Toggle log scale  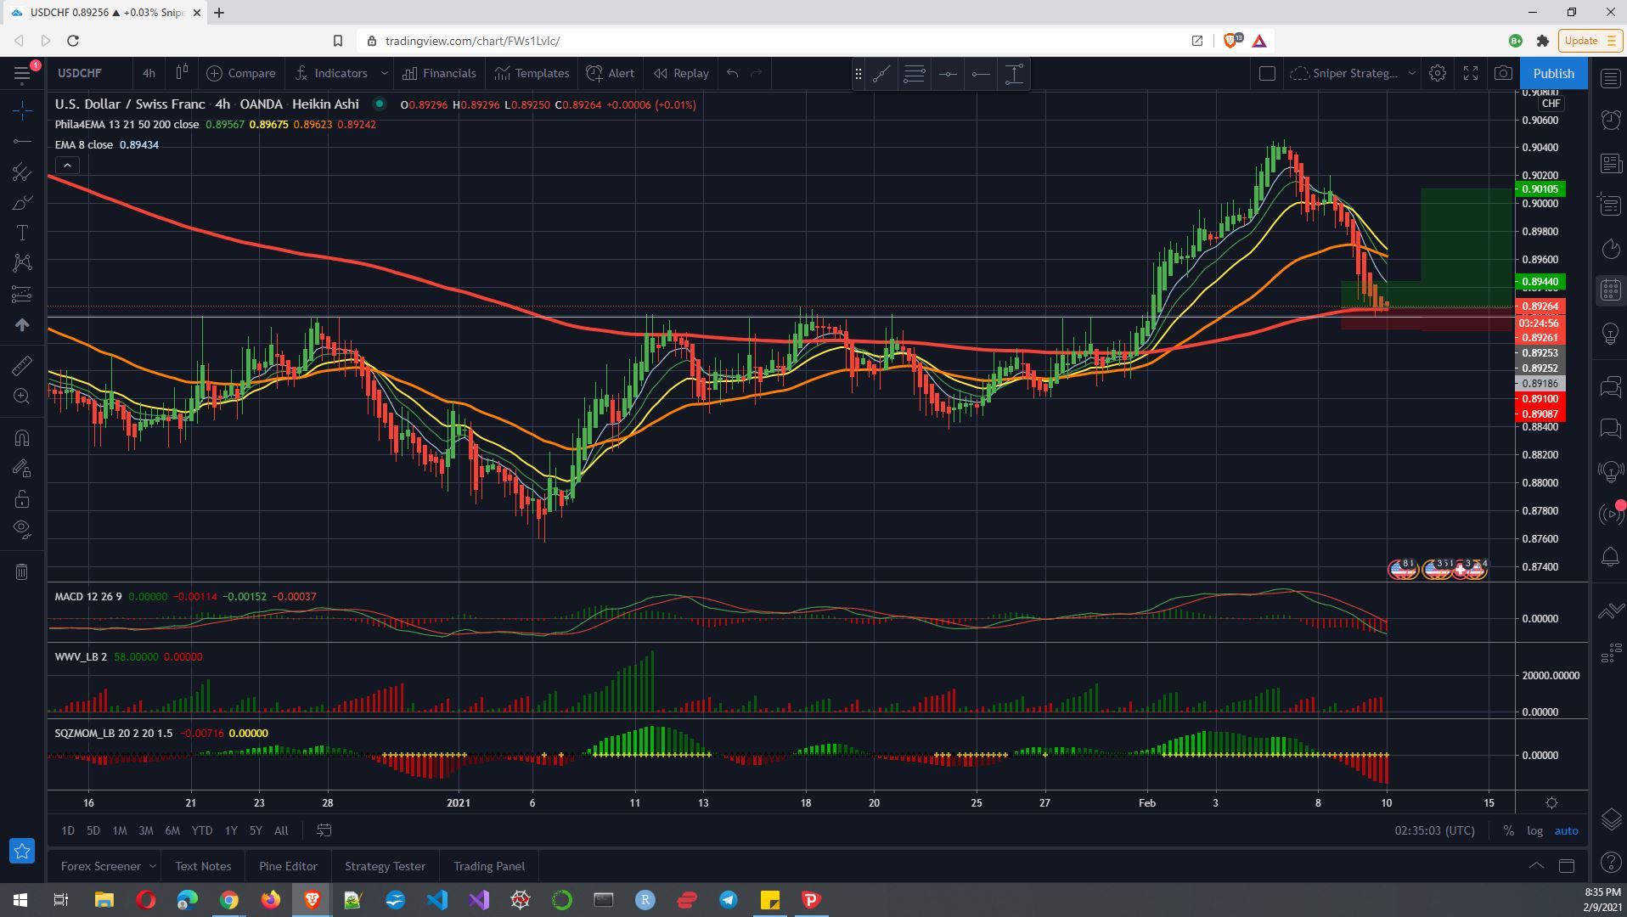1534,830
